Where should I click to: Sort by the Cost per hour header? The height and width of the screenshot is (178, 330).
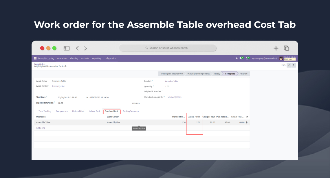209,117
